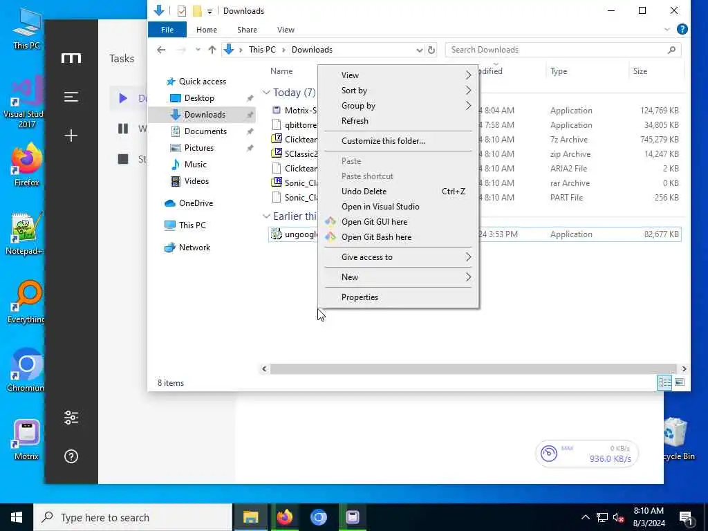Open the Home ribbon tab
This screenshot has width=708, height=531.
(x=206, y=30)
